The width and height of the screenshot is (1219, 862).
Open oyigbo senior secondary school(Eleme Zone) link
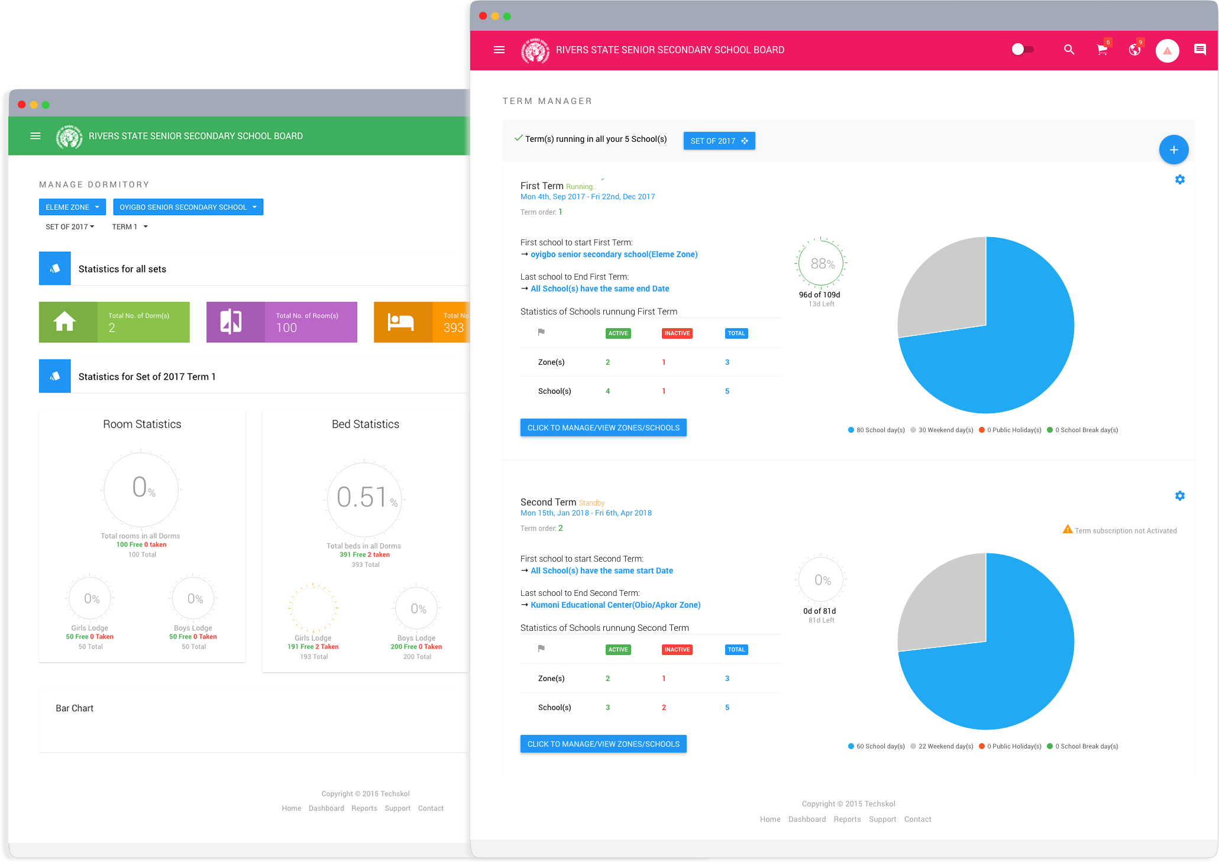pyautogui.click(x=613, y=254)
